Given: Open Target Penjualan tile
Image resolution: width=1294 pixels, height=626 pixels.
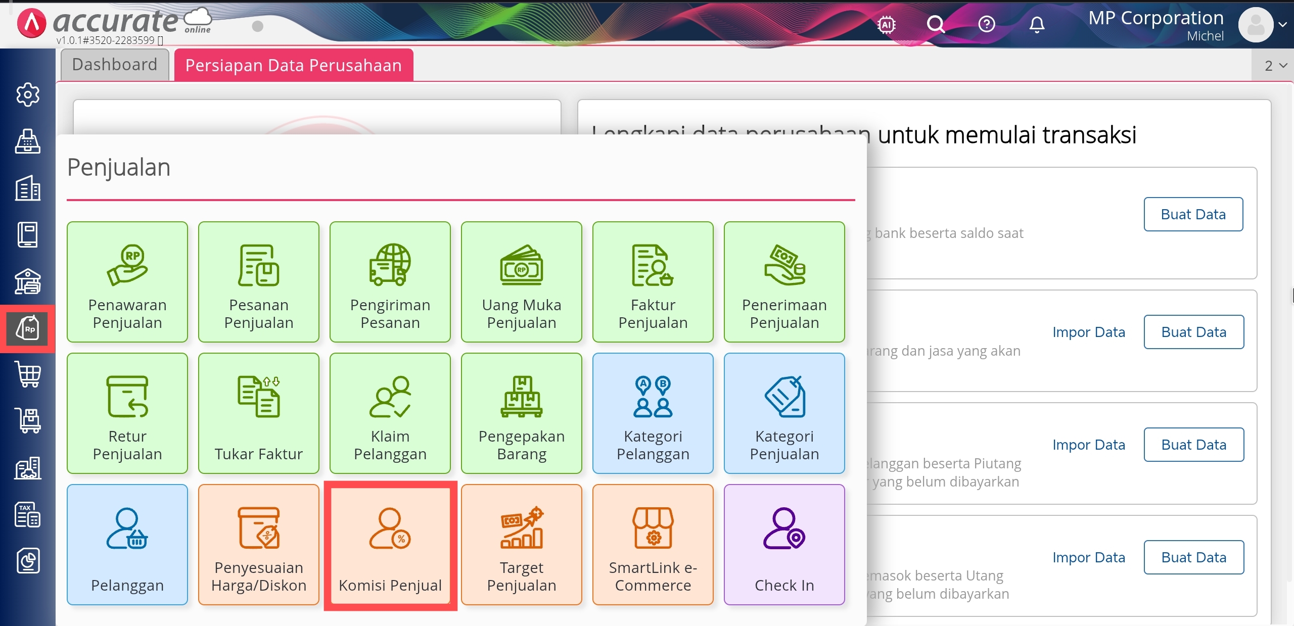Looking at the screenshot, I should (521, 545).
